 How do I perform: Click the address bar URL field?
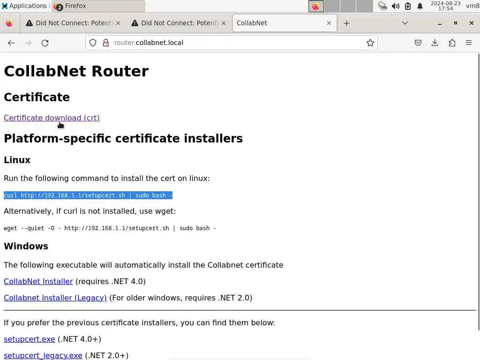pos(232,43)
